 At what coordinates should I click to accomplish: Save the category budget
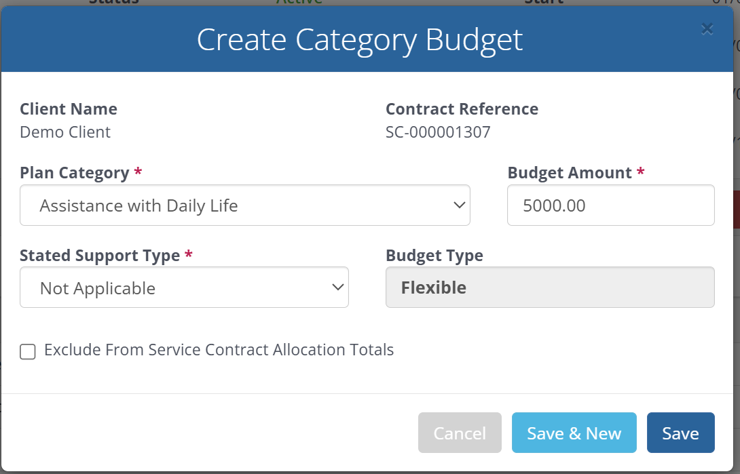[680, 433]
